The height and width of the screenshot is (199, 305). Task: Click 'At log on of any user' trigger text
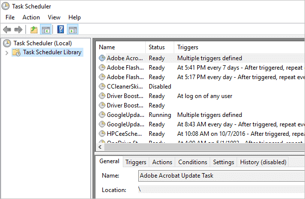205,96
